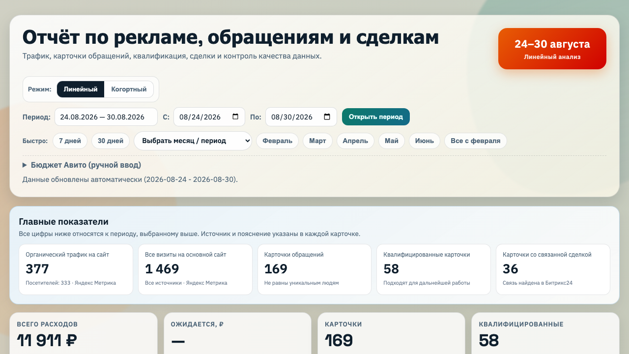
Task: Select quick range 7 дней
Action: 70,141
